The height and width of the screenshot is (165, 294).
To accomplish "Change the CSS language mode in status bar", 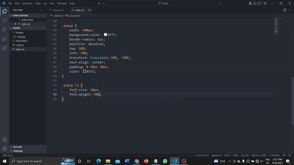I will [245, 155].
